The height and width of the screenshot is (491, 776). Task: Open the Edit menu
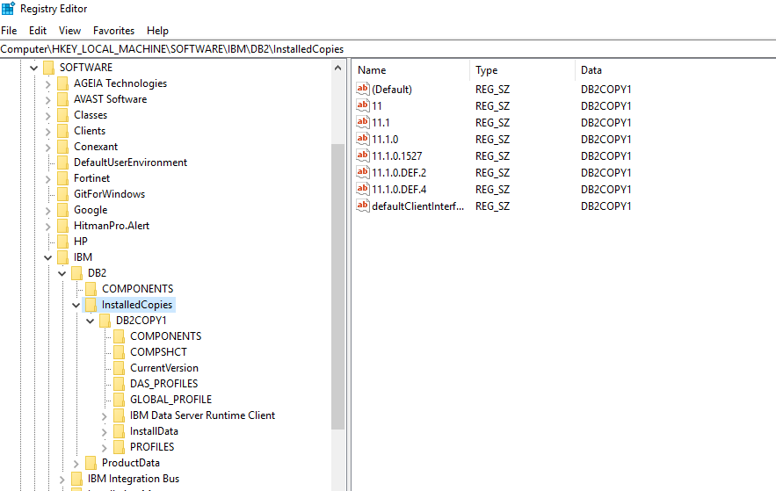pyautogui.click(x=38, y=31)
